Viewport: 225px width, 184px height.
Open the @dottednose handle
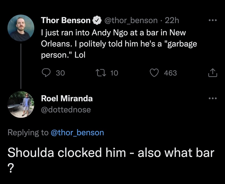tap(66, 110)
